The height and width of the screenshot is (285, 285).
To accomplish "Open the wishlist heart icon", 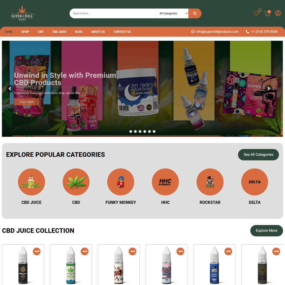I will 256,13.
